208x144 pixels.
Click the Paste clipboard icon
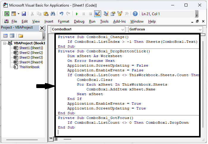[x=46, y=14]
